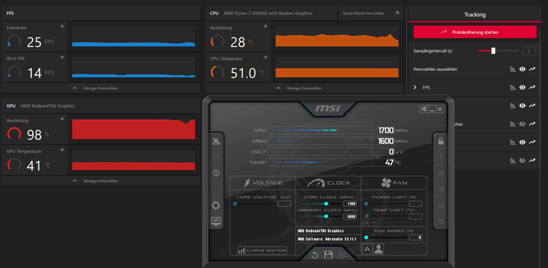Click the plus next to CPU-Temperatur
Screen dimensions: 548x268
[266, 57]
